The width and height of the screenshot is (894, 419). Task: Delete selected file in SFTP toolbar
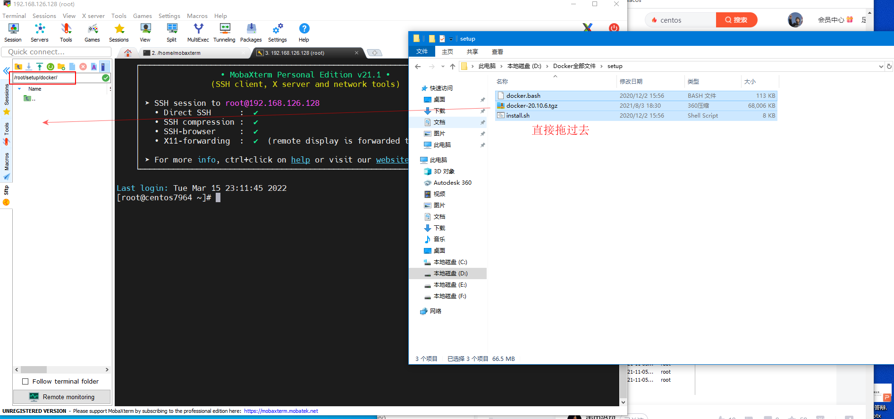83,67
